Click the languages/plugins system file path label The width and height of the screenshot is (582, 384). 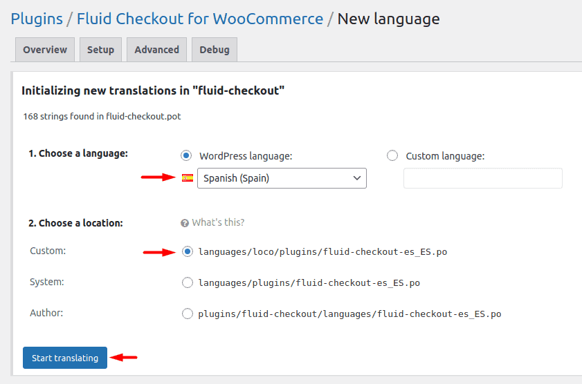pyautogui.click(x=309, y=282)
